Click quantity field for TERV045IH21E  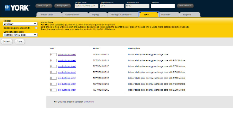53,66
